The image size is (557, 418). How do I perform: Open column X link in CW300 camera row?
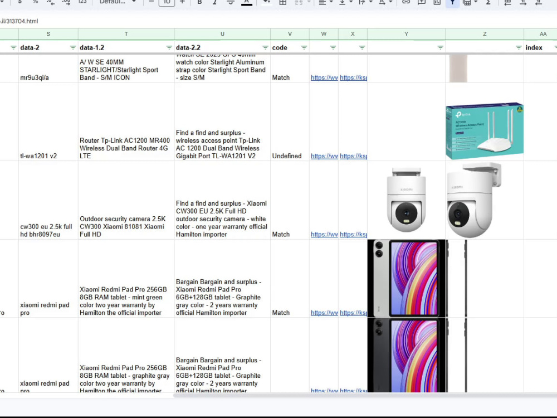click(x=354, y=234)
